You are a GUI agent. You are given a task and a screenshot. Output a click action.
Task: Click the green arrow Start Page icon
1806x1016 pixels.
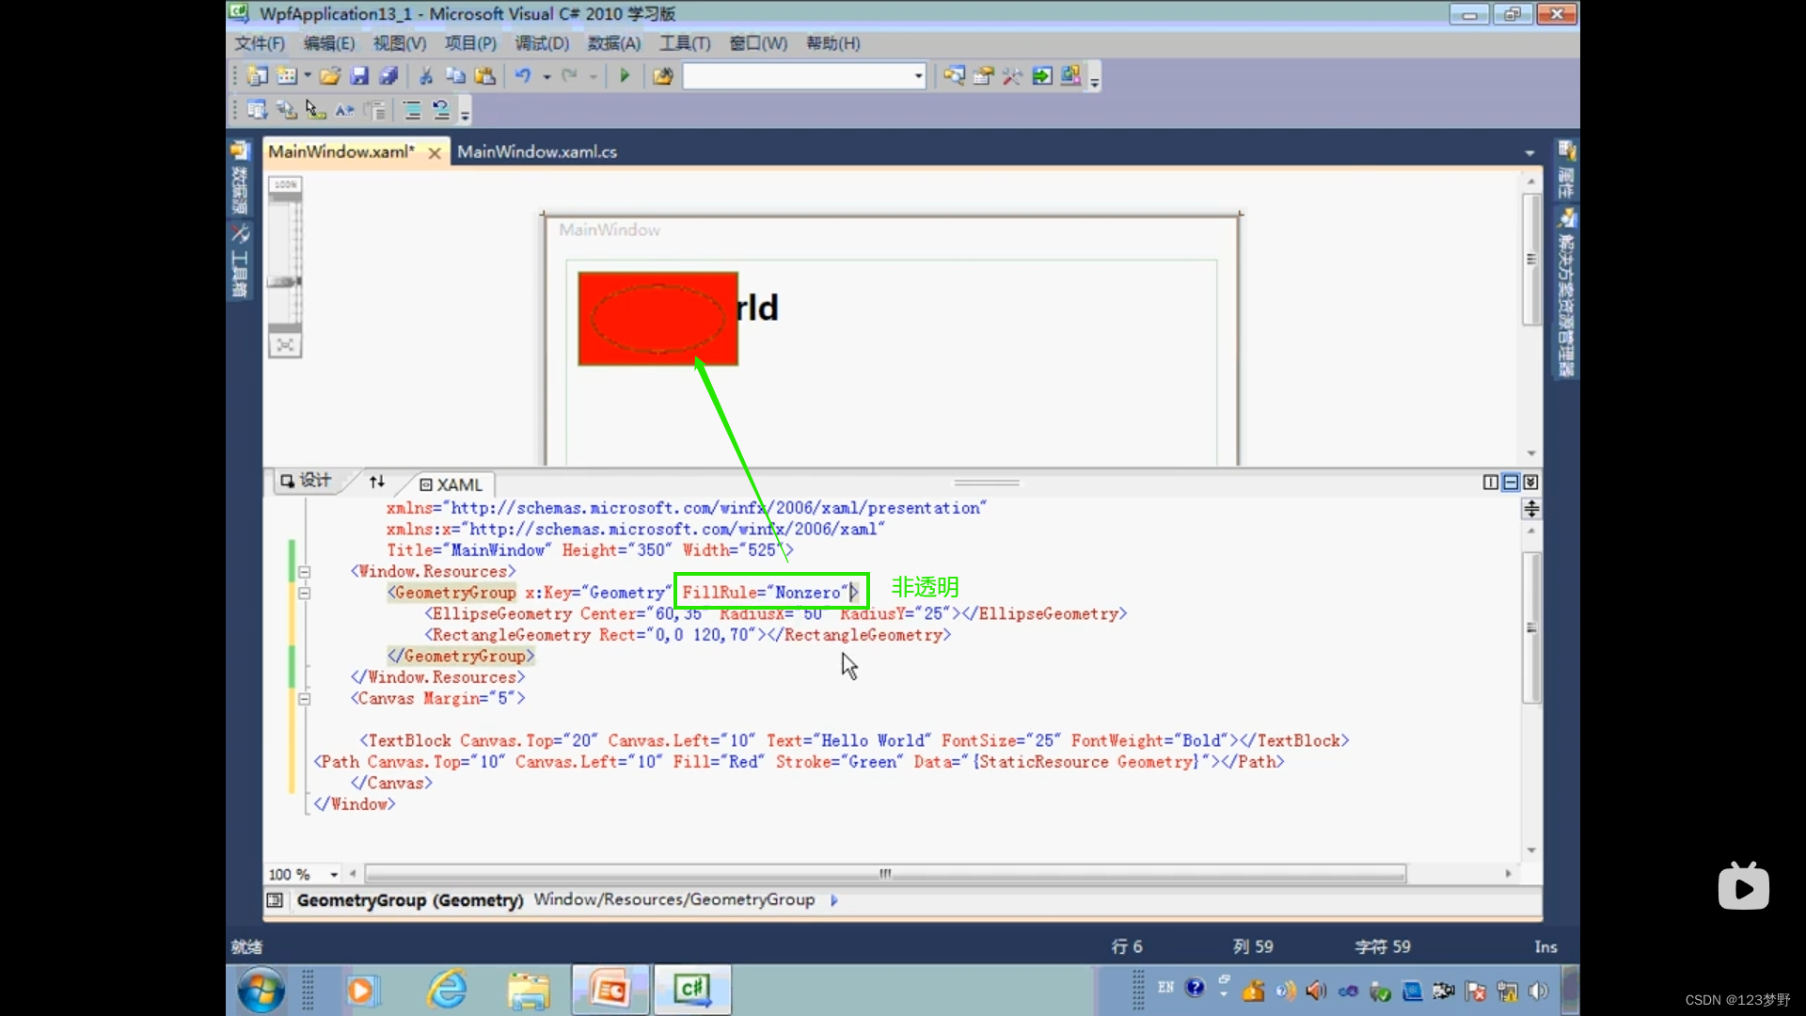click(x=1042, y=76)
